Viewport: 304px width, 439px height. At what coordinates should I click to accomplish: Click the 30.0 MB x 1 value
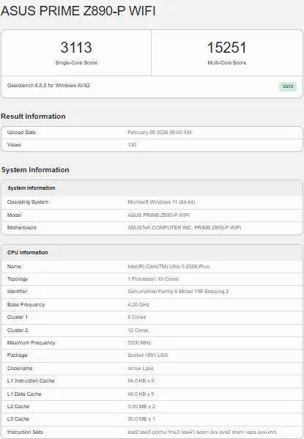tap(141, 418)
